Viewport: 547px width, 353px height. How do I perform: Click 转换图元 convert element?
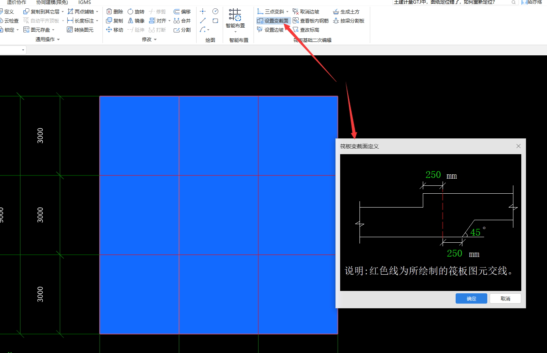point(80,30)
